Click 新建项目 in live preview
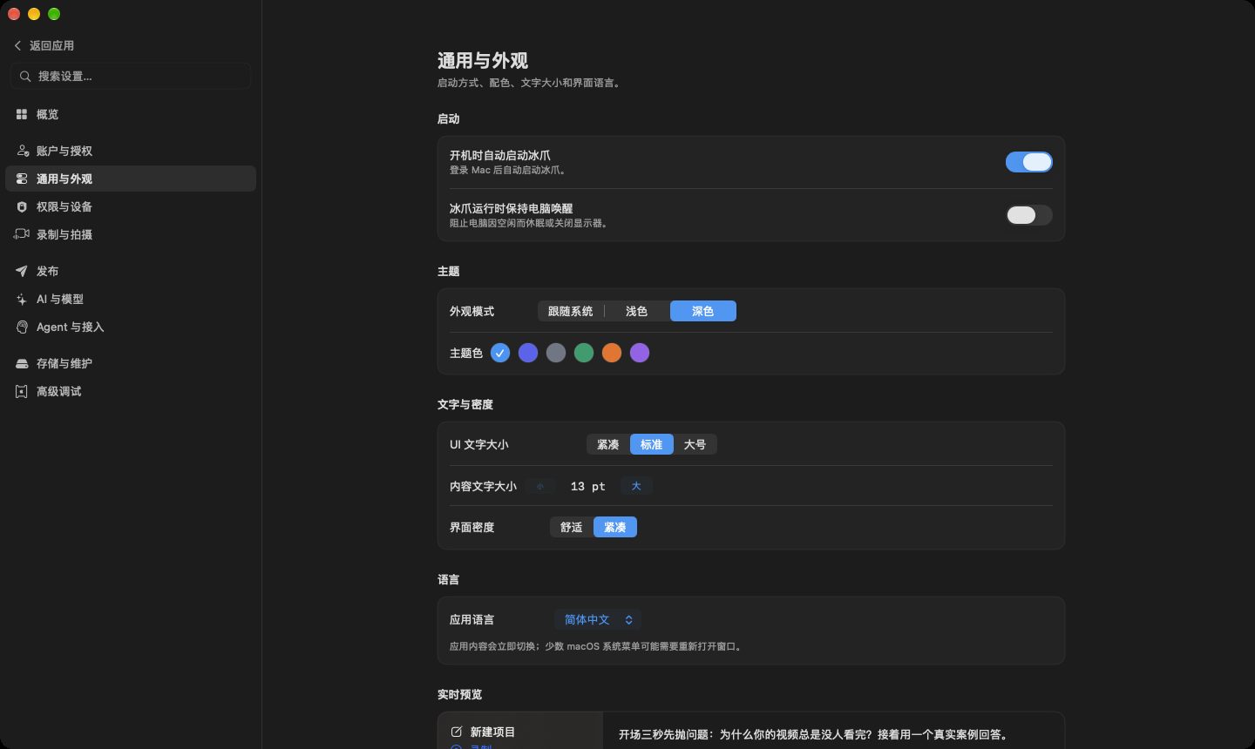Image resolution: width=1255 pixels, height=749 pixels. click(x=492, y=732)
